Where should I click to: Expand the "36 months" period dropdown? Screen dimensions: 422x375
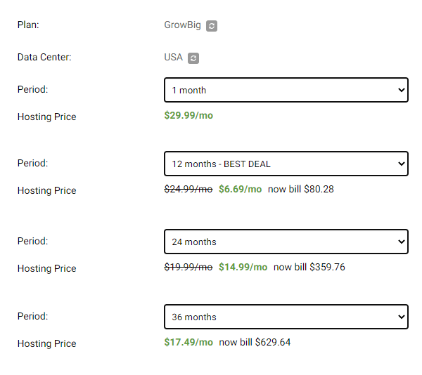(286, 317)
